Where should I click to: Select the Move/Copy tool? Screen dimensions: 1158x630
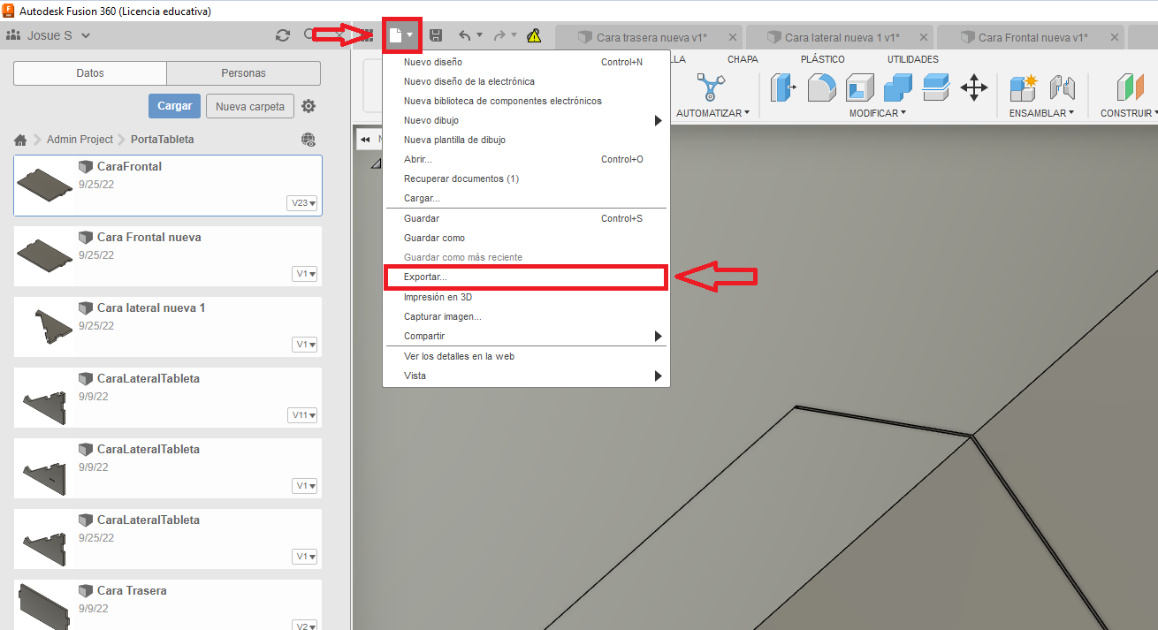[x=974, y=87]
